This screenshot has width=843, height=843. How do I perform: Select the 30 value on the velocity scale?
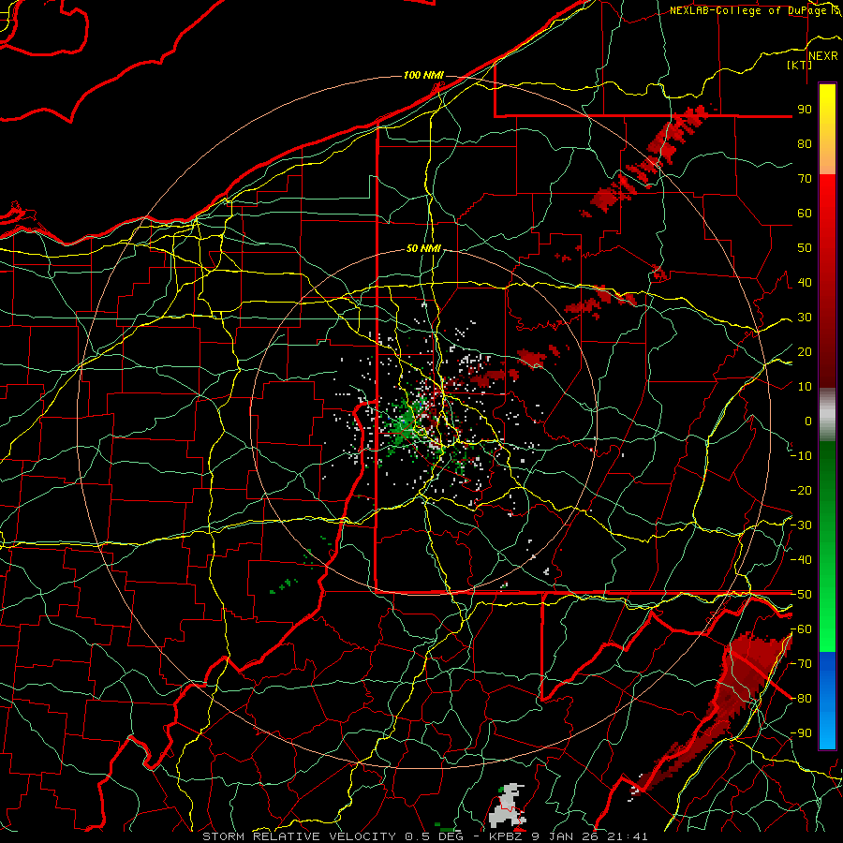[805, 318]
